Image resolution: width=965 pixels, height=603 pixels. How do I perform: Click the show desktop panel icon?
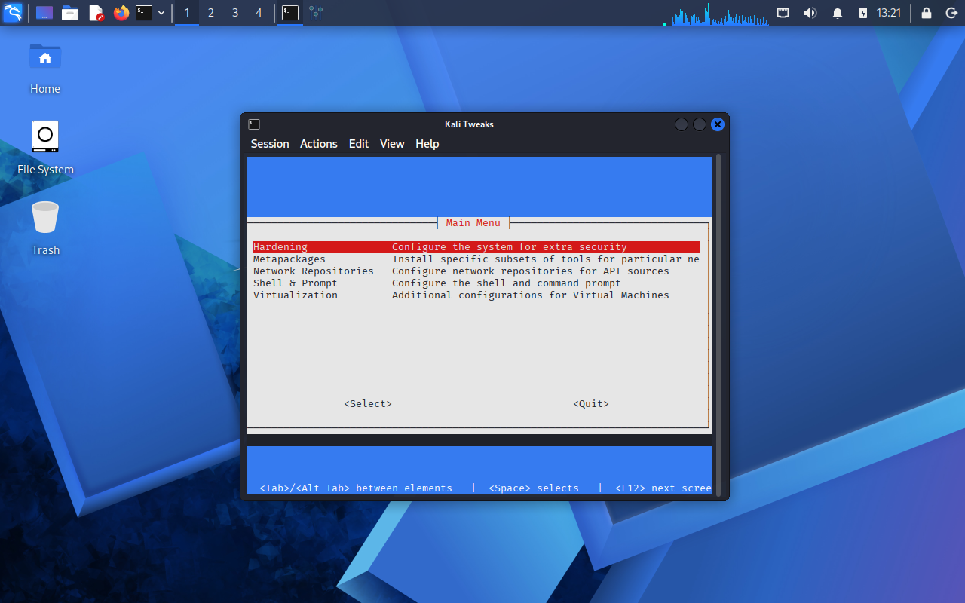pyautogui.click(x=44, y=13)
